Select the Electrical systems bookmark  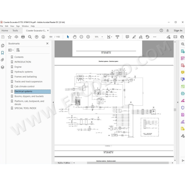click(x=33, y=91)
